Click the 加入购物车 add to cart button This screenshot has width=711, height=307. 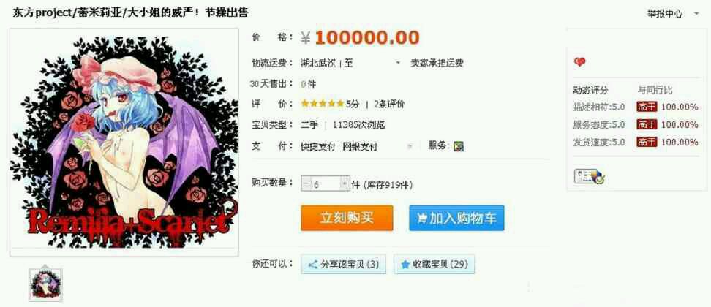point(456,219)
